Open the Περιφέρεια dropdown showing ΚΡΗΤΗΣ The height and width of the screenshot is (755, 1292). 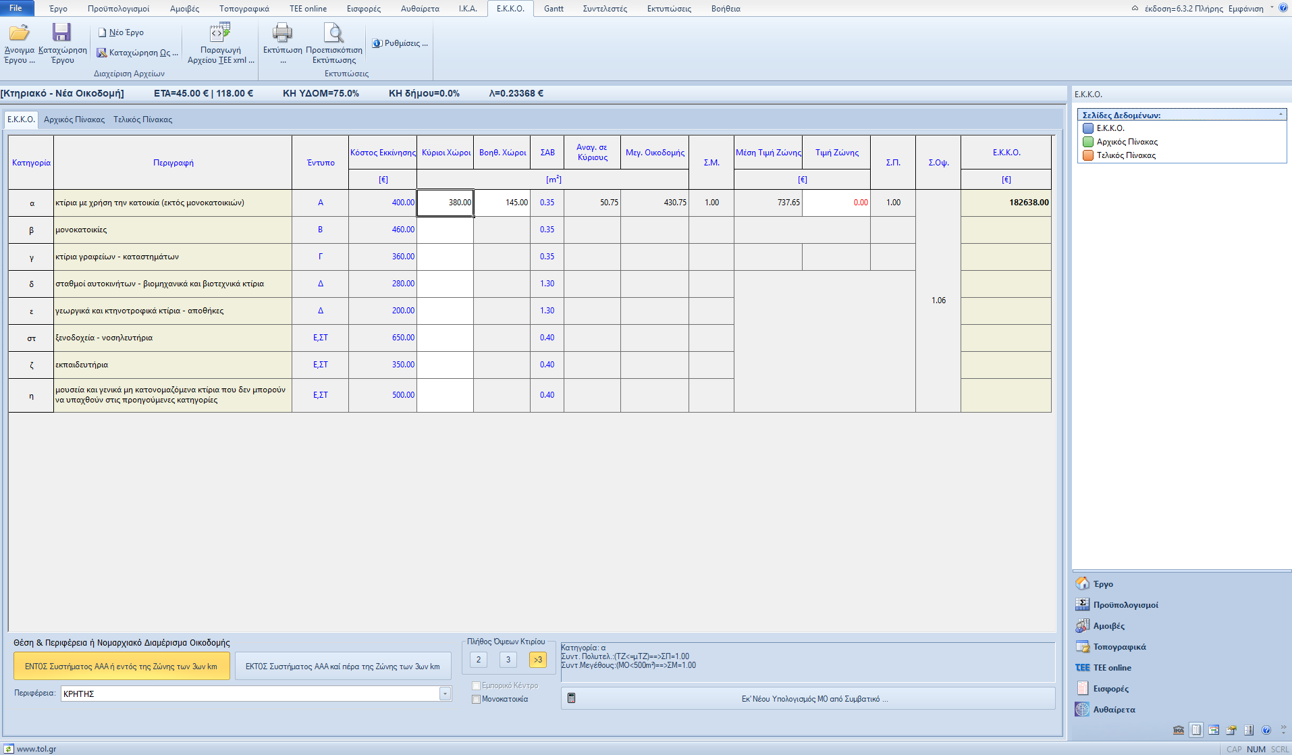pyautogui.click(x=445, y=694)
